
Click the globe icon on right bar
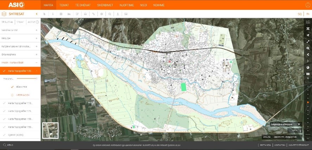308,67
